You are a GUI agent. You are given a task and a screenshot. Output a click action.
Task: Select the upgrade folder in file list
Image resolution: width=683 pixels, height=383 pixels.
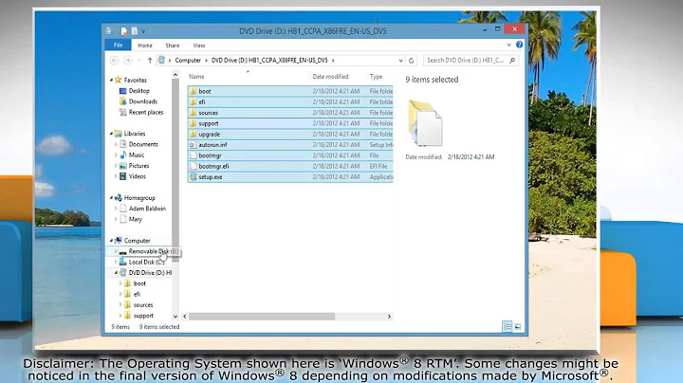click(x=209, y=134)
